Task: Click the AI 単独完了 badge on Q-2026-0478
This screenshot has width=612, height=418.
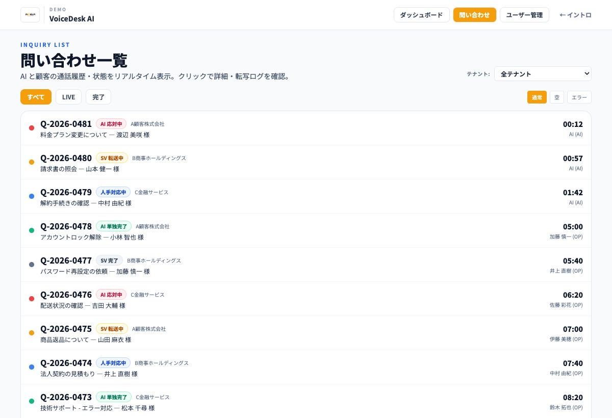Action: 114,226
